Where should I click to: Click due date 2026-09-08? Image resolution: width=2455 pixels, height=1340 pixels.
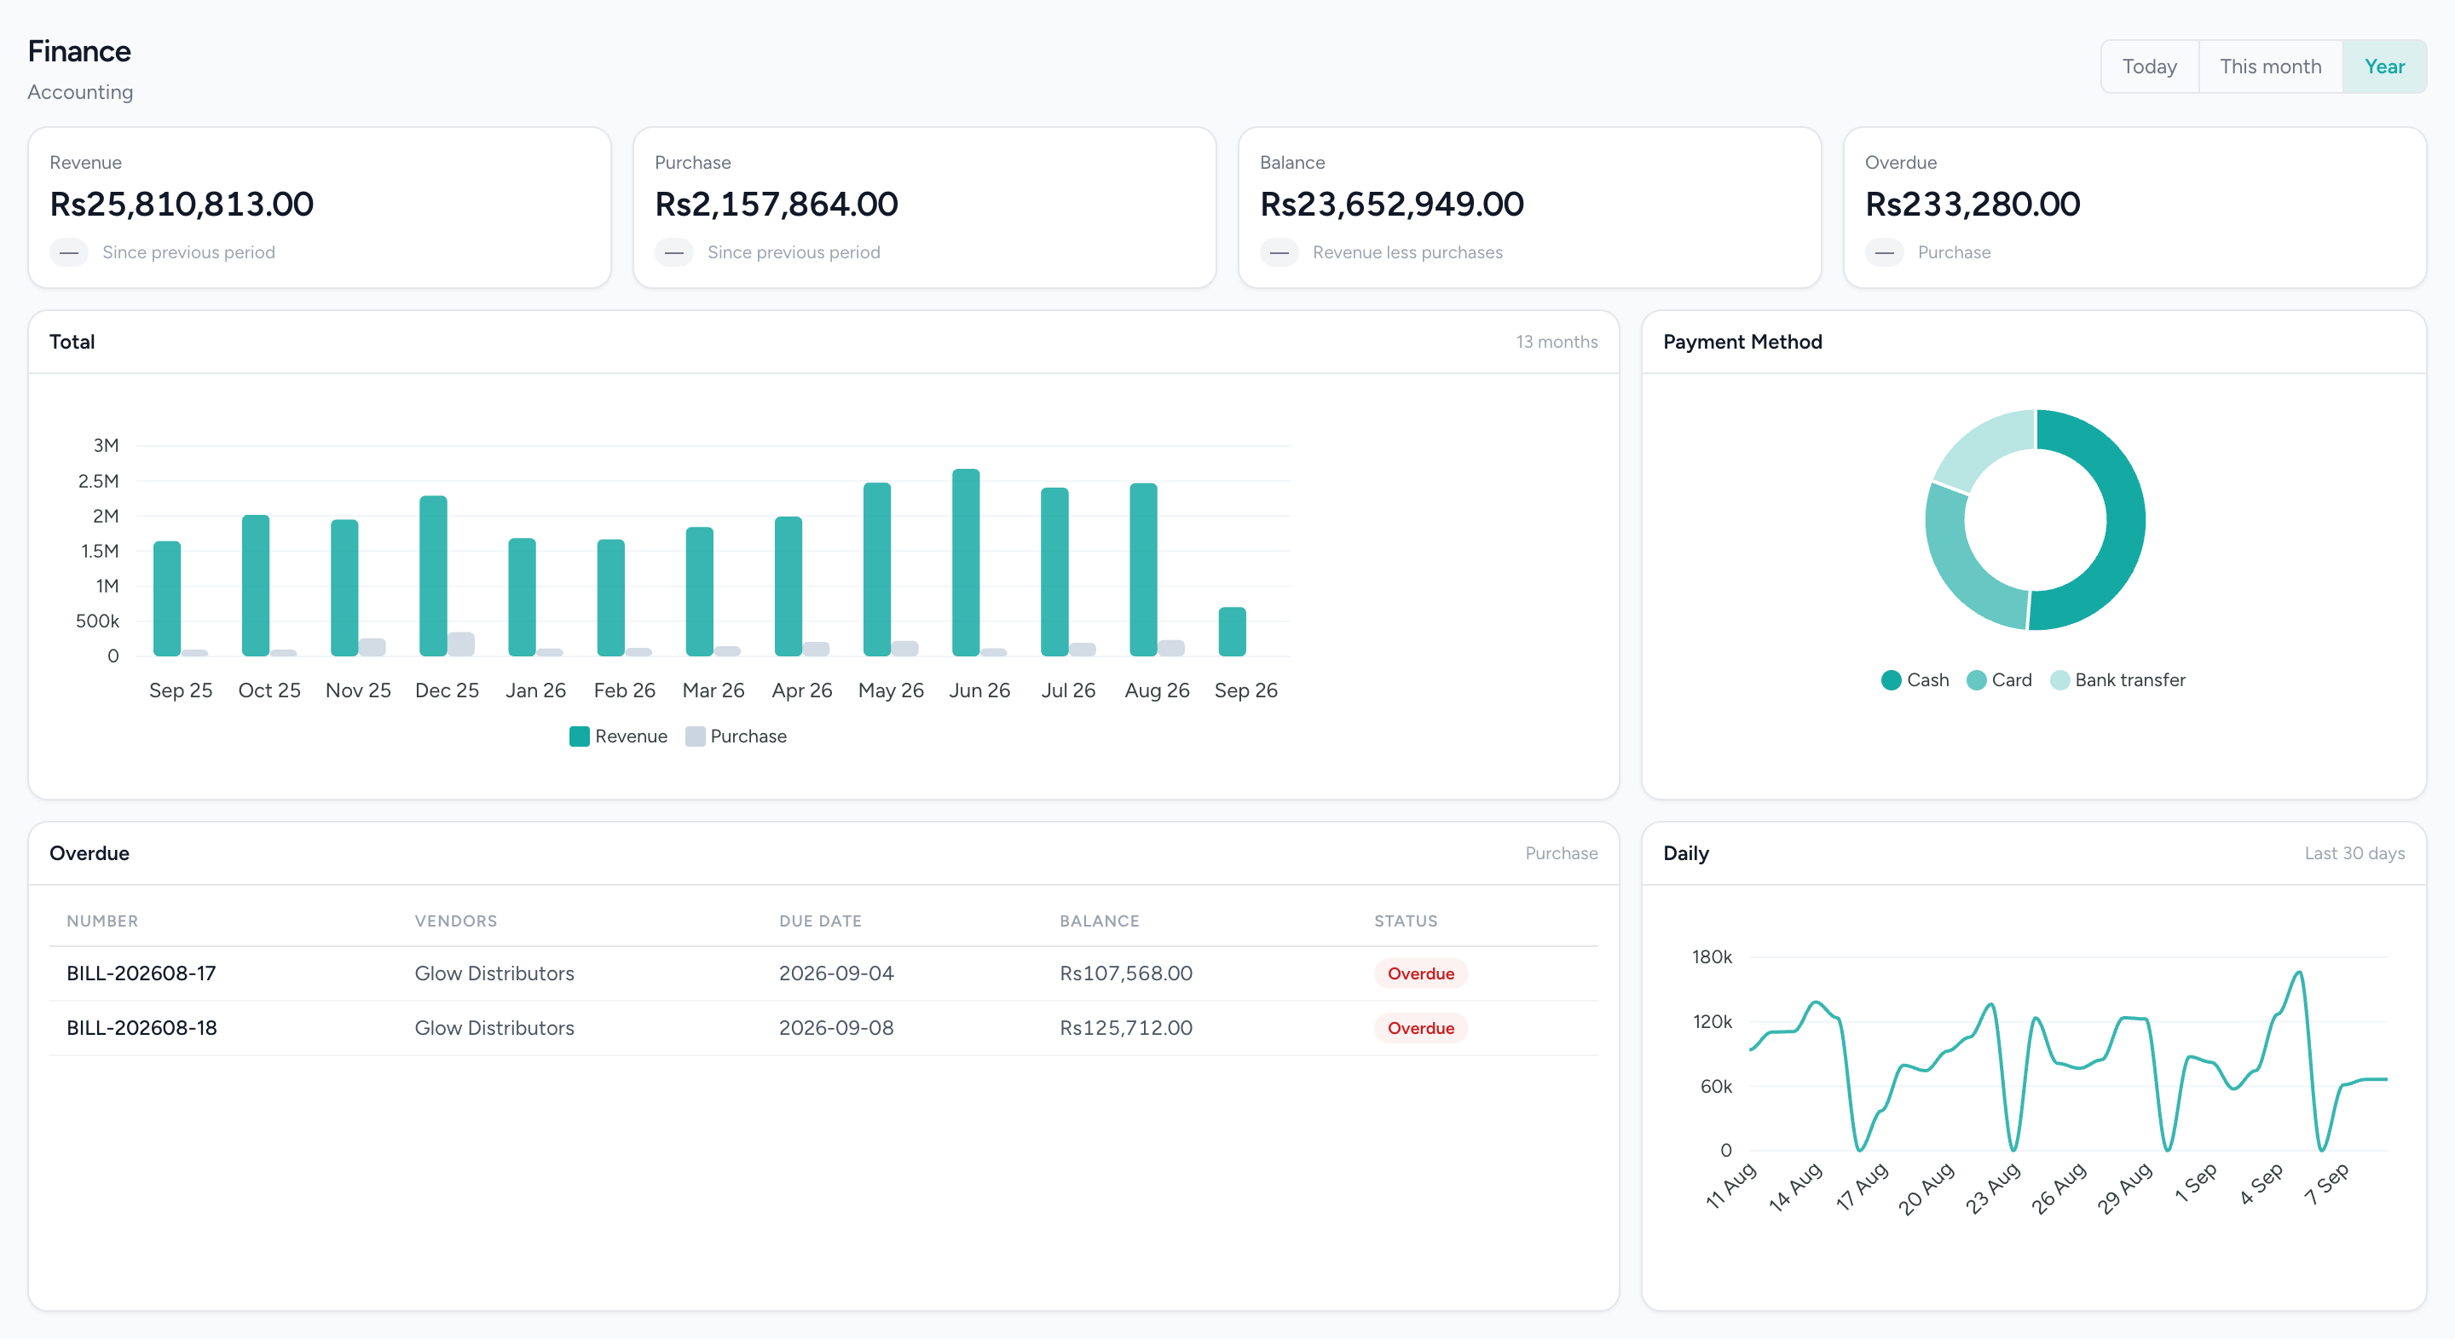[x=835, y=1027]
